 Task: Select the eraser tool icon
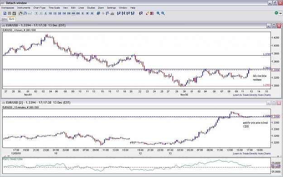(x=147, y=13)
